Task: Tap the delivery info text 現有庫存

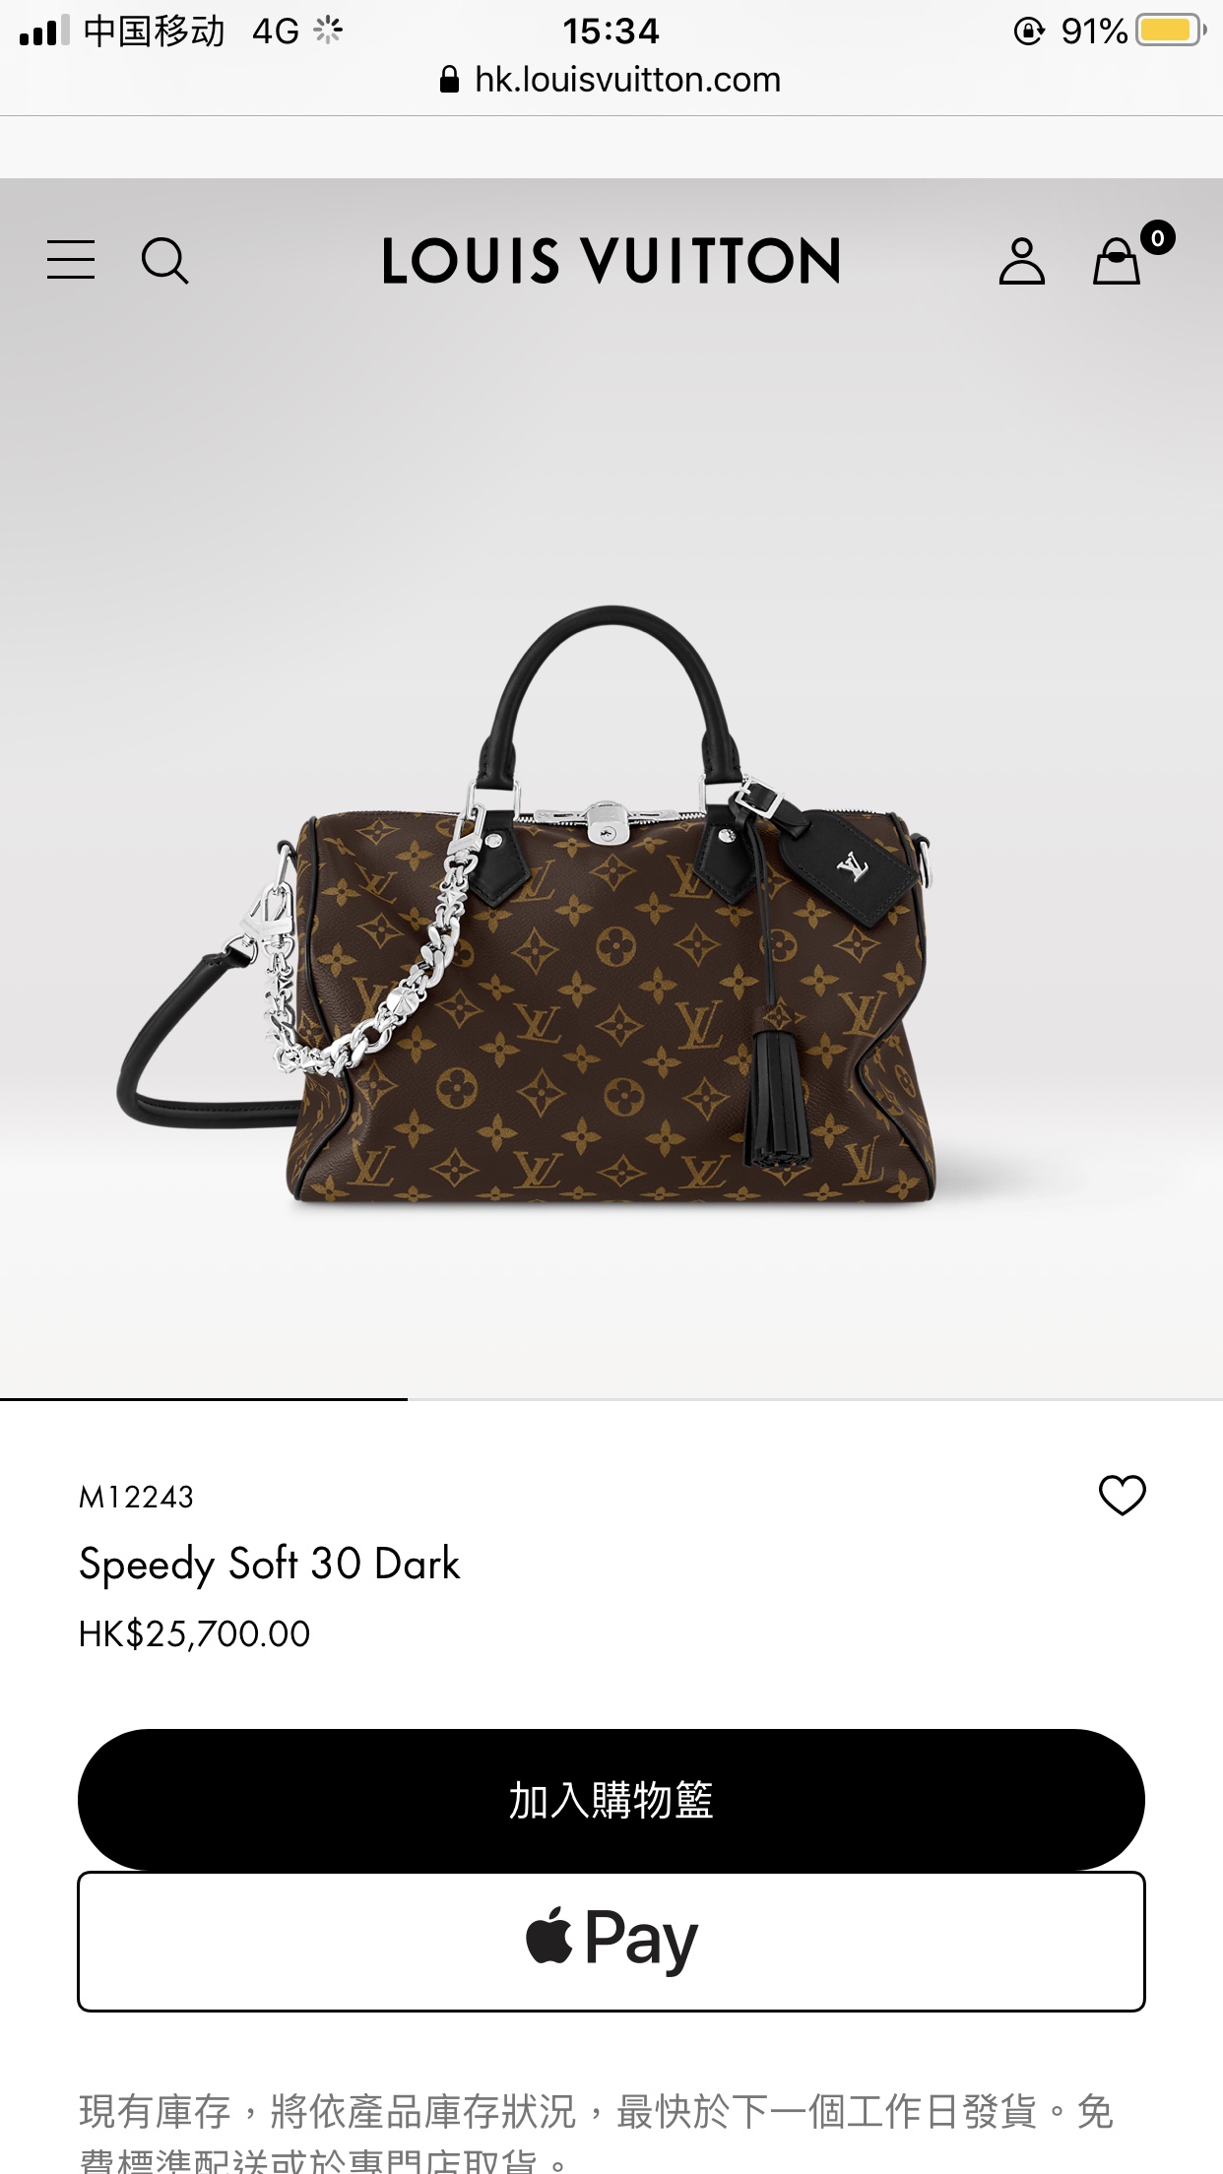Action: click(x=155, y=2112)
